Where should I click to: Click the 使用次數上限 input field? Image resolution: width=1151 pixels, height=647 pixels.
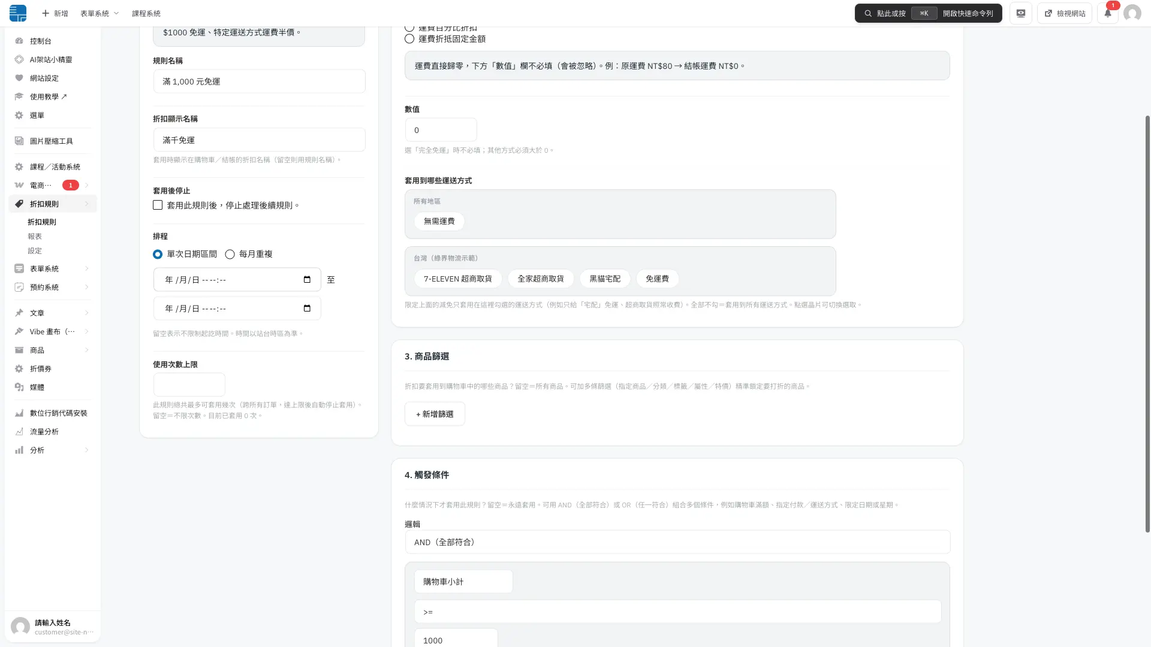click(189, 385)
